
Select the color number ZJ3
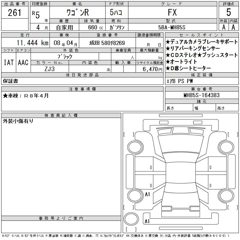pos(49,69)
